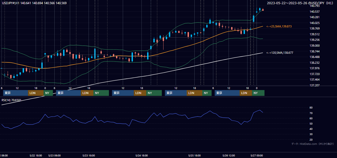Image resolution: width=337 pixels, height=158 pixels.
Task: Select the 5/23 18:00 date label
Action: pyautogui.click(x=89, y=156)
